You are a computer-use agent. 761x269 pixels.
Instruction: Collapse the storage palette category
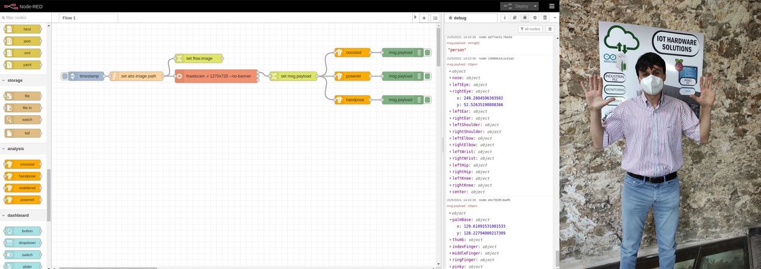pyautogui.click(x=23, y=80)
